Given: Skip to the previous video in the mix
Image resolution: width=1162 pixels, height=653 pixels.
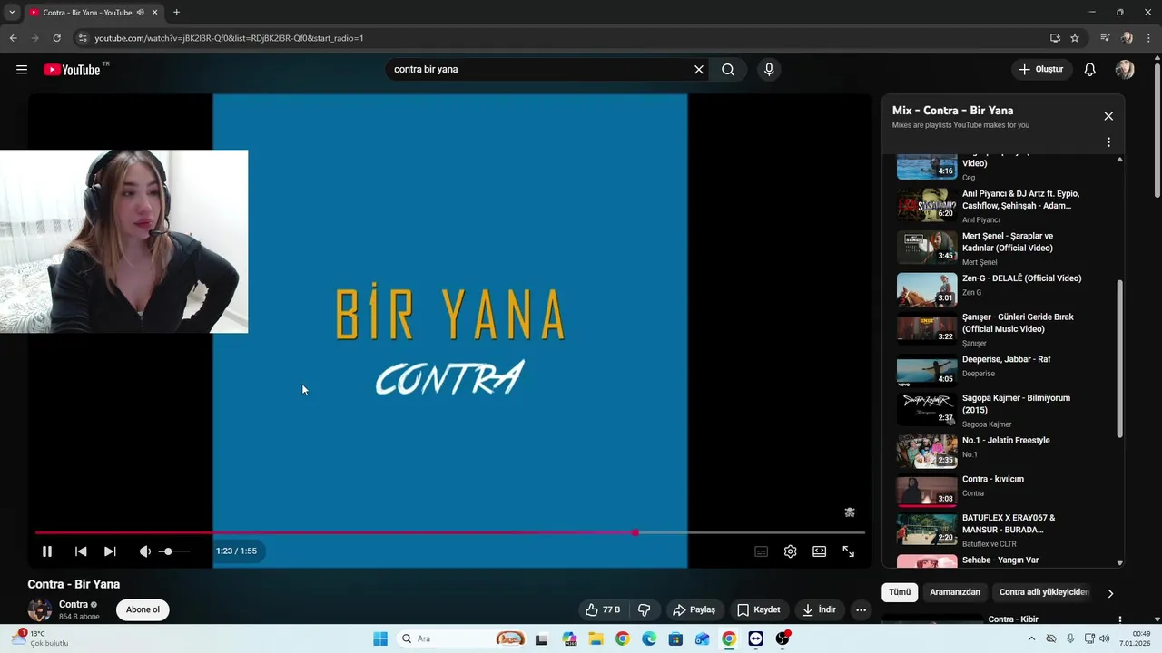Looking at the screenshot, I should point(81,551).
